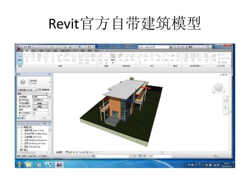The height and width of the screenshot is (188, 250).
Task: Expand the Building Elevation node
Action: coord(21,140)
